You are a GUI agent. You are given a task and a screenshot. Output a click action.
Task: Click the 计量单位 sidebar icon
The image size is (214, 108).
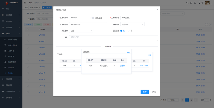pyautogui.click(x=5, y=51)
